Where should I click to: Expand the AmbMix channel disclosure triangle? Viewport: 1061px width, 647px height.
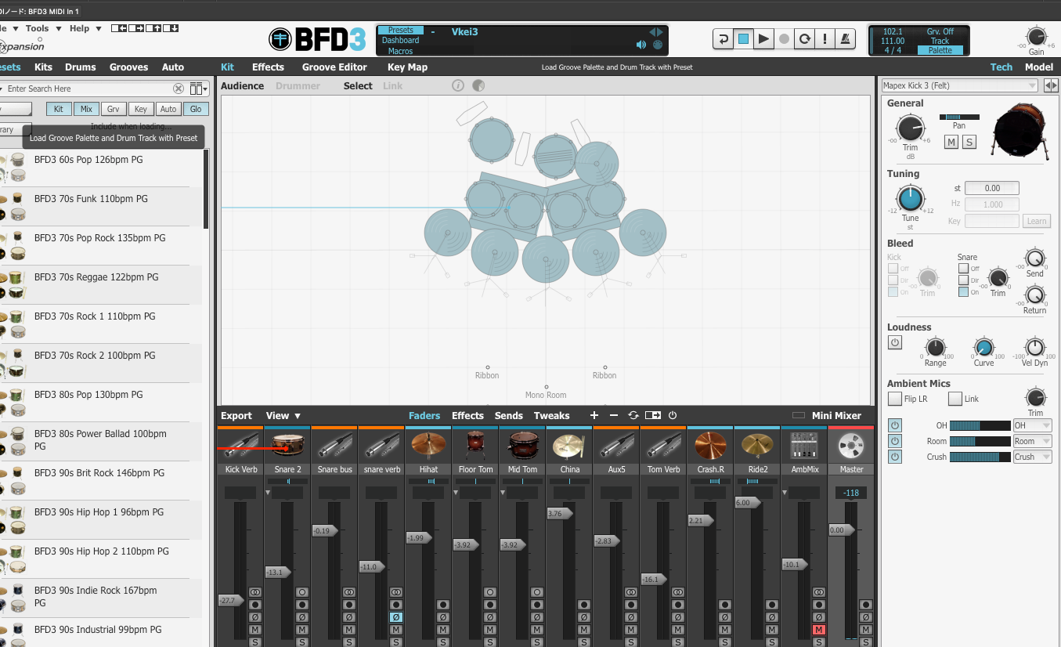pos(786,493)
